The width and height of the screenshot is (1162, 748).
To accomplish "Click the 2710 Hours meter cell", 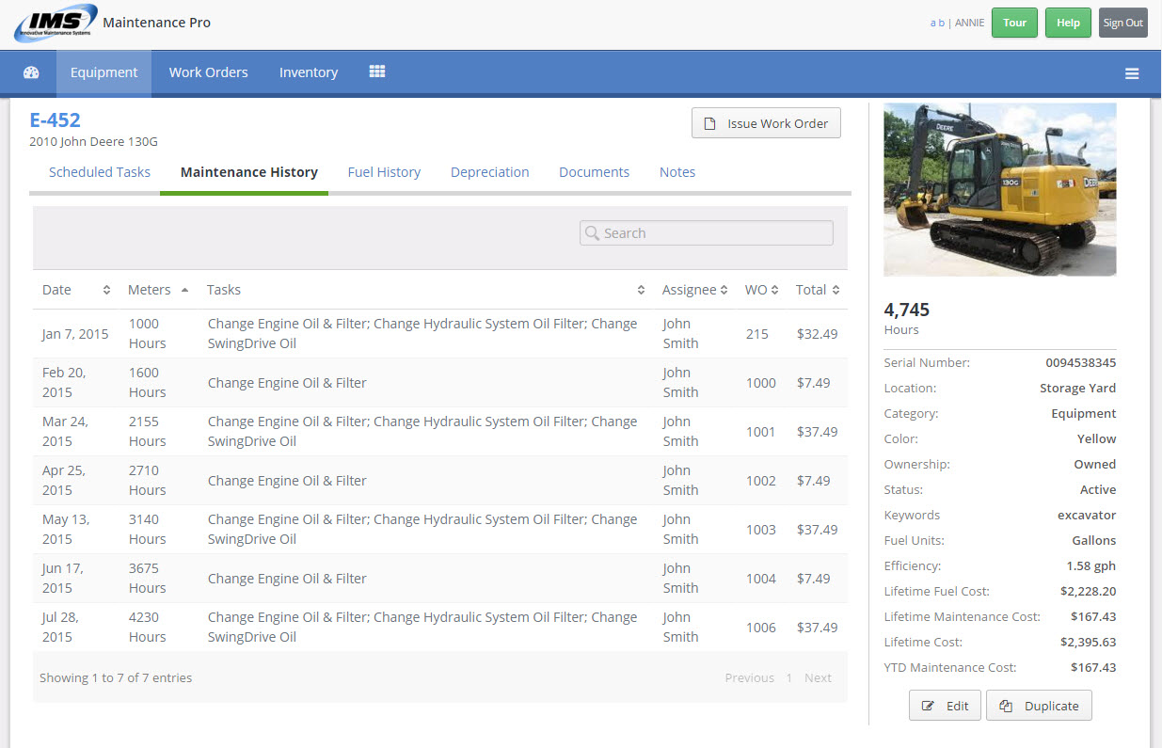I will tap(148, 481).
